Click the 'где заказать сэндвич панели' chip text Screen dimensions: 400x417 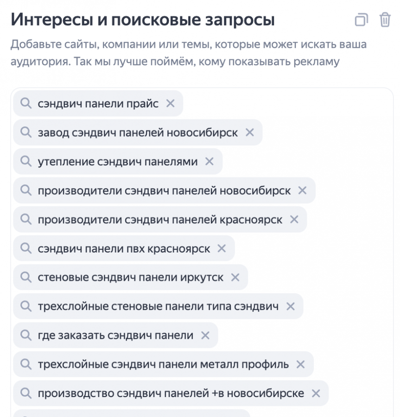pos(115,335)
